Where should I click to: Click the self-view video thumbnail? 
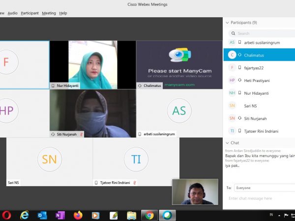tap(195, 192)
